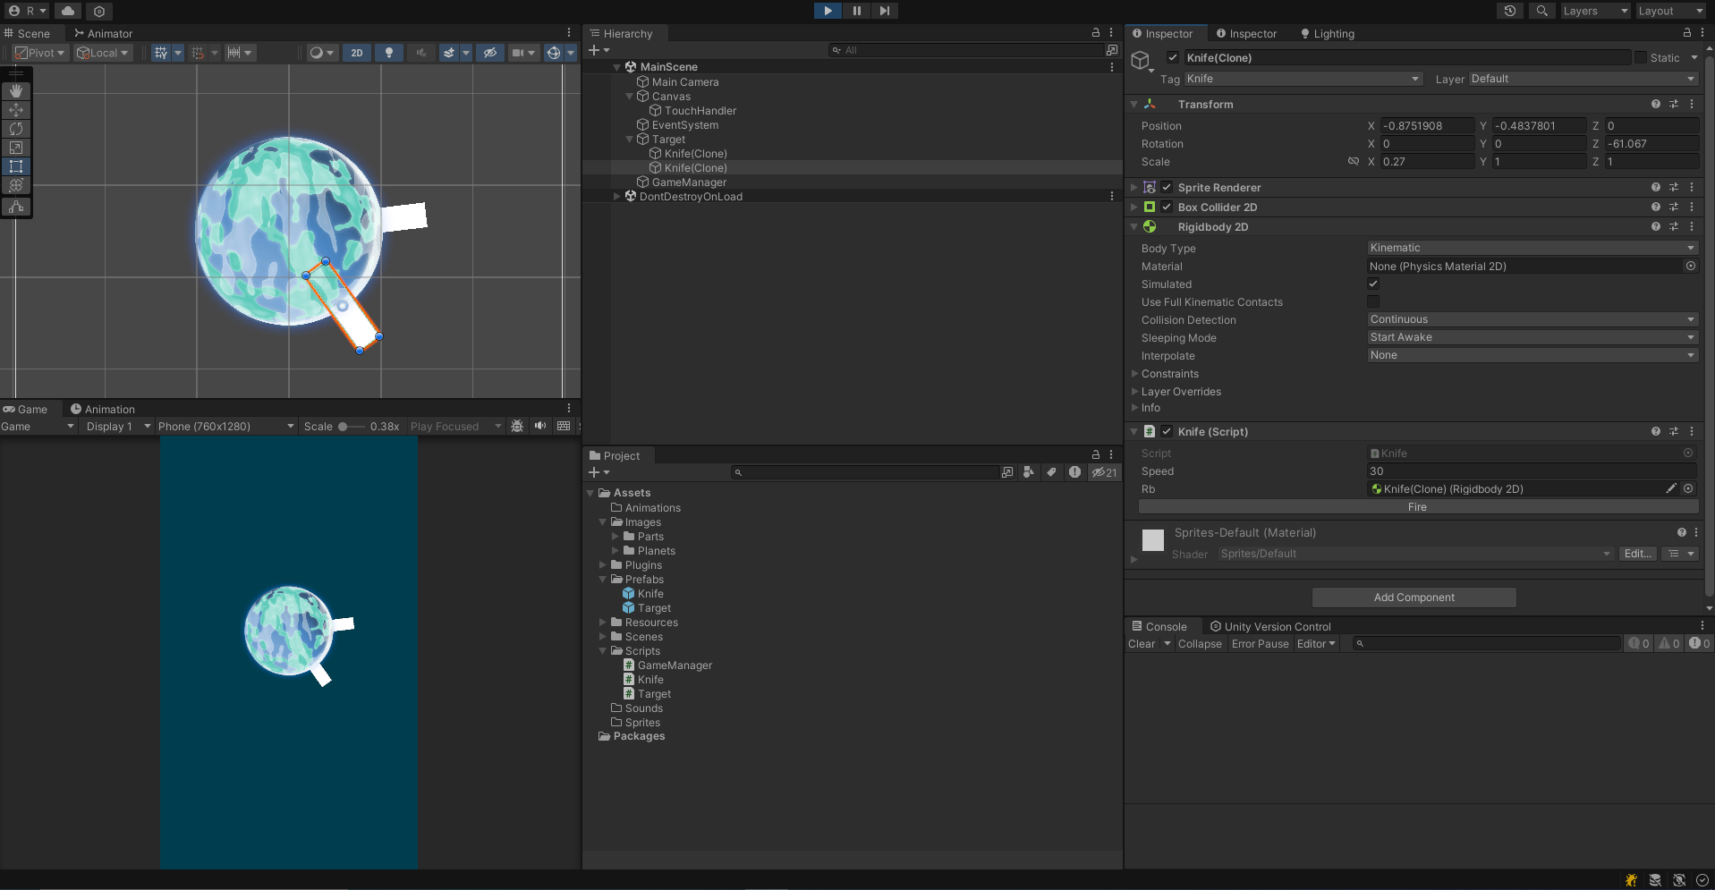Viewport: 1715px width, 890px height.
Task: Toggle the 2D view mode button
Action: coord(357,53)
